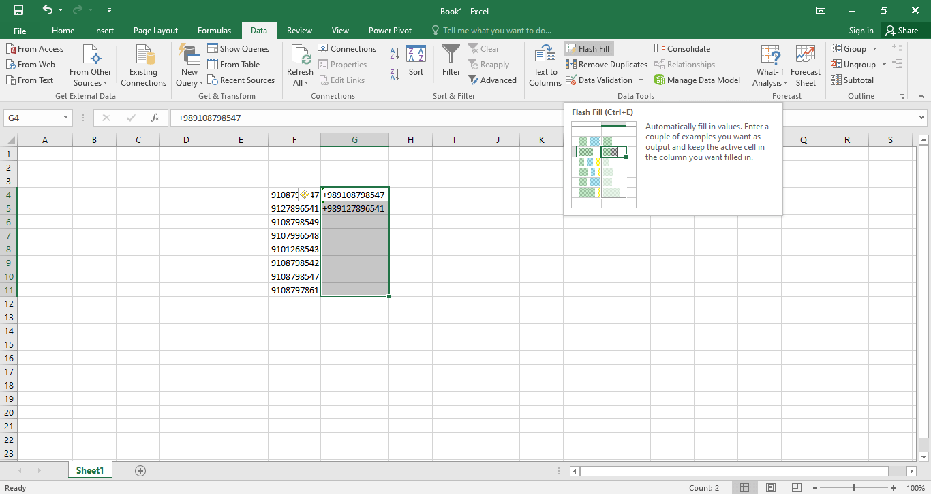Click Remove Duplicates in Data Tools
The height and width of the screenshot is (494, 931).
point(607,65)
